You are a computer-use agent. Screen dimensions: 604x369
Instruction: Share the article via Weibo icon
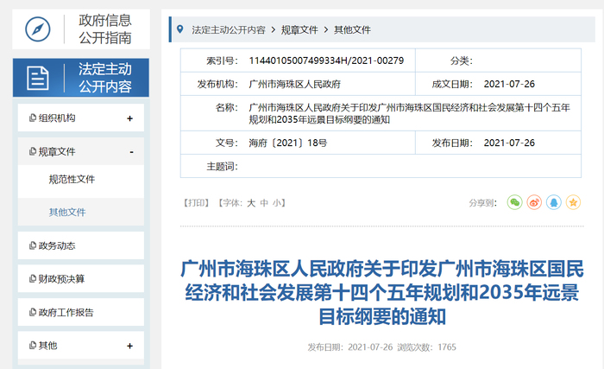point(534,202)
